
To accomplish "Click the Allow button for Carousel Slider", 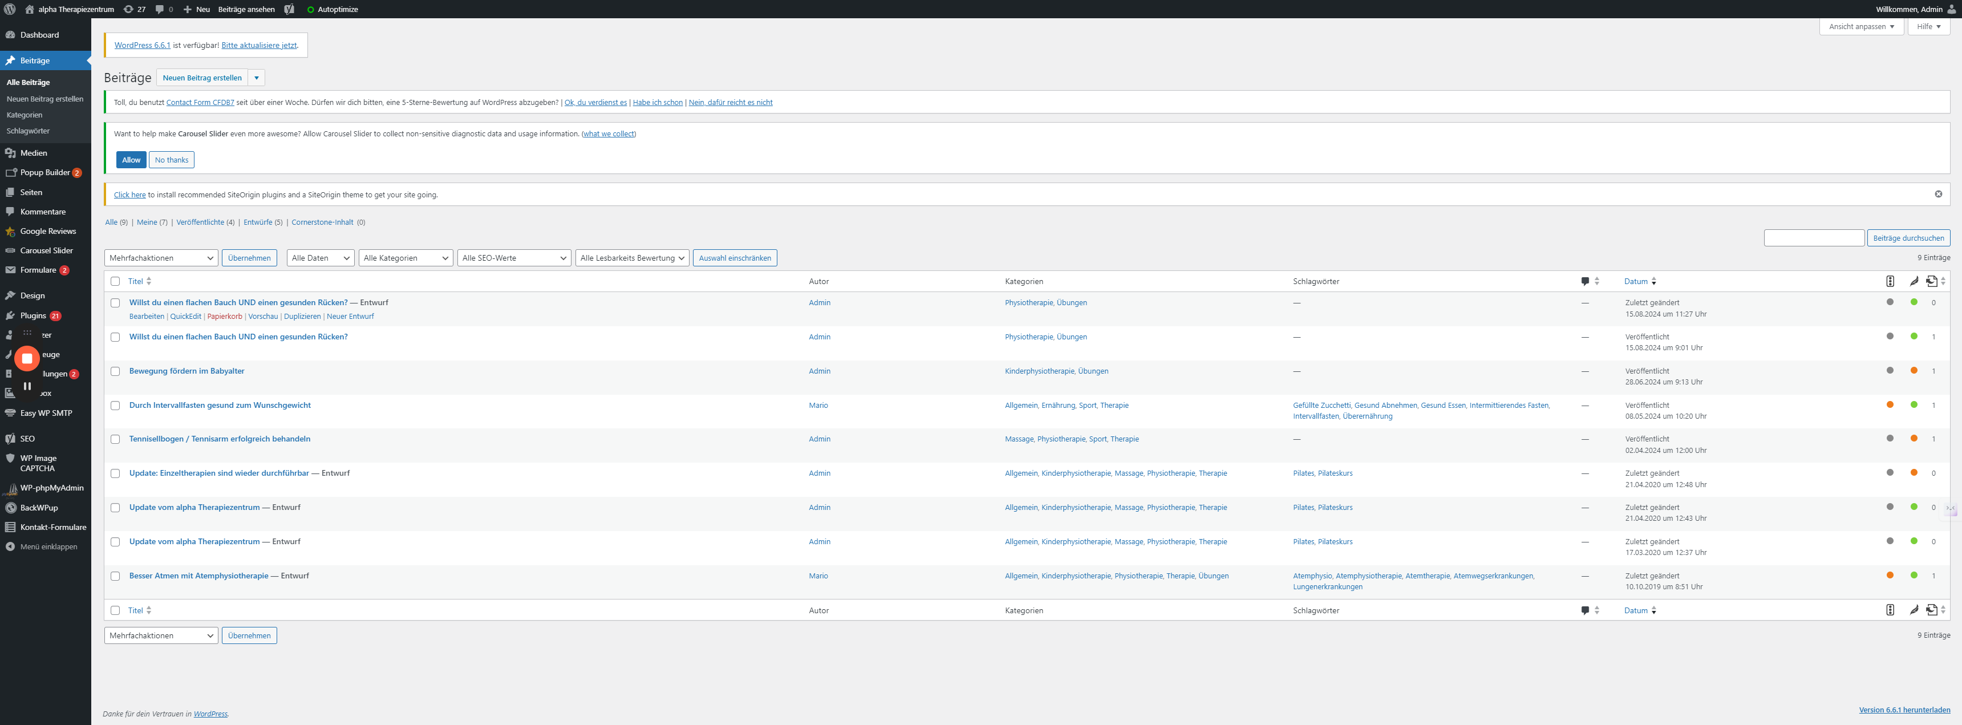I will (x=131, y=160).
